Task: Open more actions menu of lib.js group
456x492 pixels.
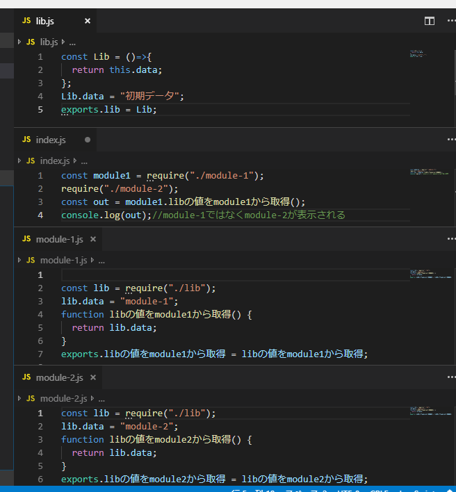Action: [x=452, y=21]
